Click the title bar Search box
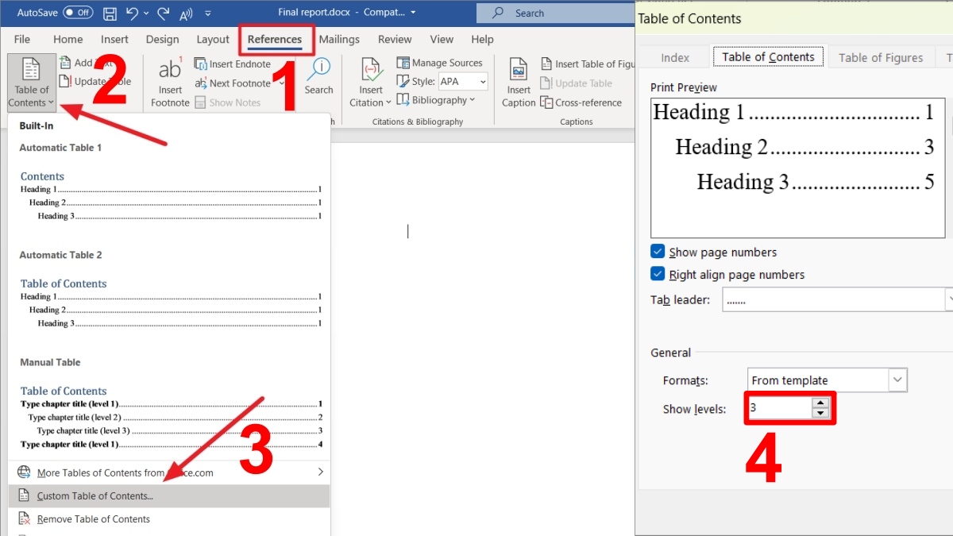Screen dimensions: 953x536 point(554,13)
